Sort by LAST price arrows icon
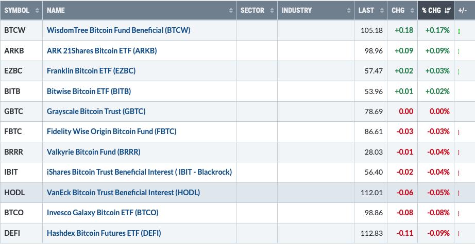The width and height of the screenshot is (475, 244). (382, 10)
